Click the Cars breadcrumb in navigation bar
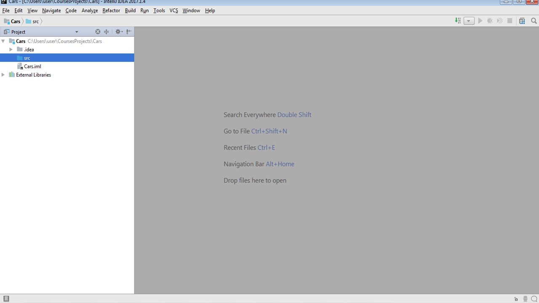 click(16, 21)
